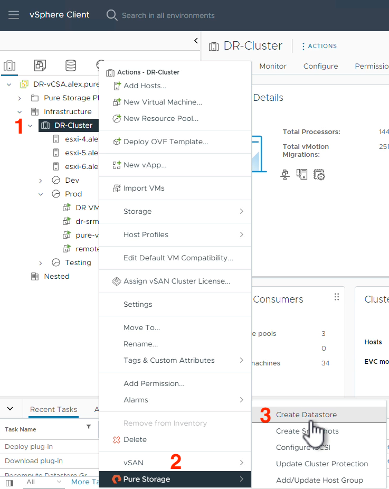Open the All tasks filter dropdown

(43, 482)
